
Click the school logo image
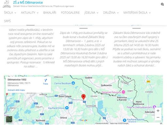tap(7, 4)
